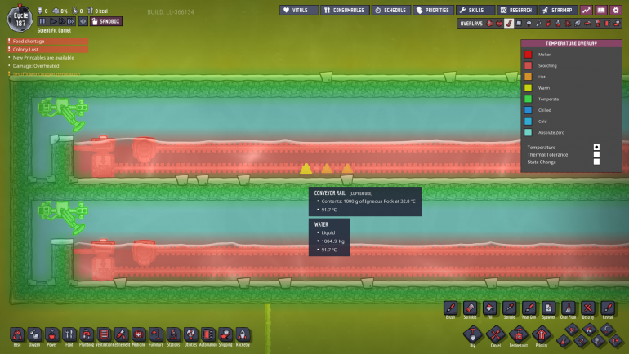Set game to triple speed
Viewport: 629px width, 354px height.
point(71,21)
